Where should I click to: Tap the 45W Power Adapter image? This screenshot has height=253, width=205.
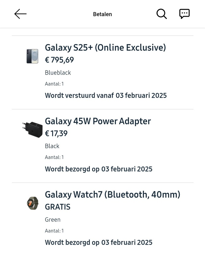click(33, 129)
